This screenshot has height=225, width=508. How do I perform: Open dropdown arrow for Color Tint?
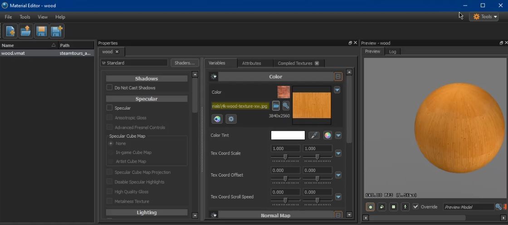click(338, 135)
